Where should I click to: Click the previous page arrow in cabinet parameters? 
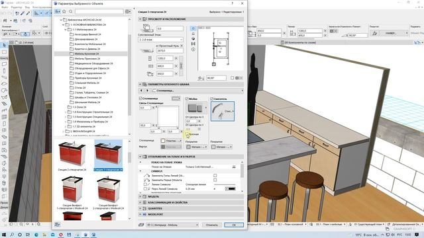pyautogui.click(x=141, y=91)
